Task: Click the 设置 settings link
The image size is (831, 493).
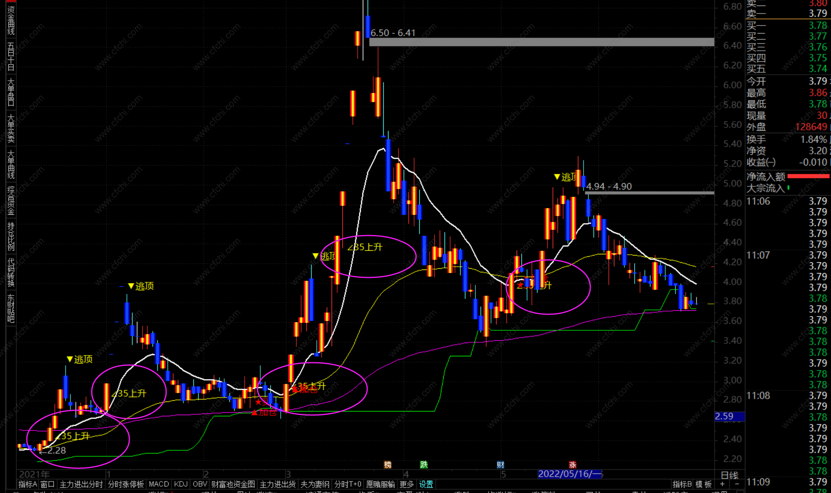Action: (426, 484)
